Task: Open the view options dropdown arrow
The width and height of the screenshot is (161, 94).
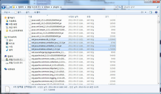Action: tap(145, 12)
